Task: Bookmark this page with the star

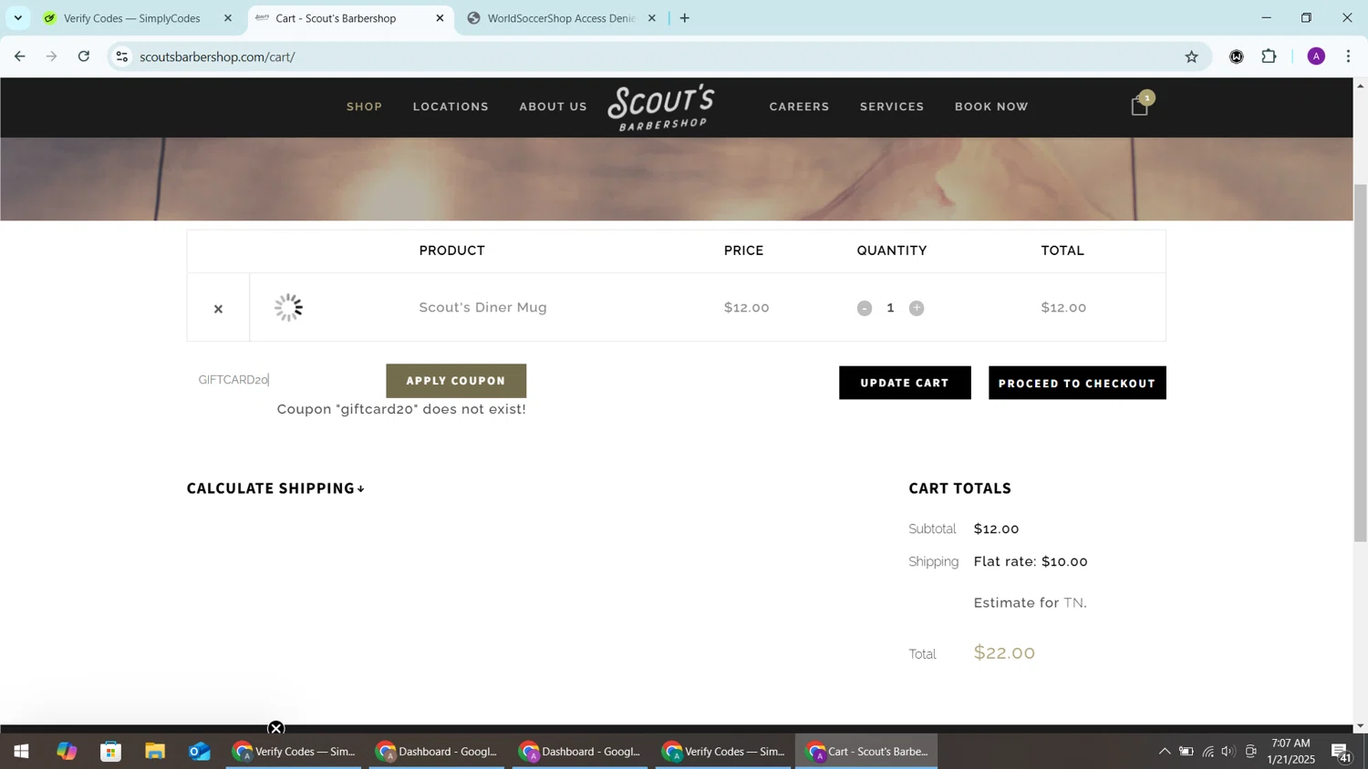Action: 1192,56
